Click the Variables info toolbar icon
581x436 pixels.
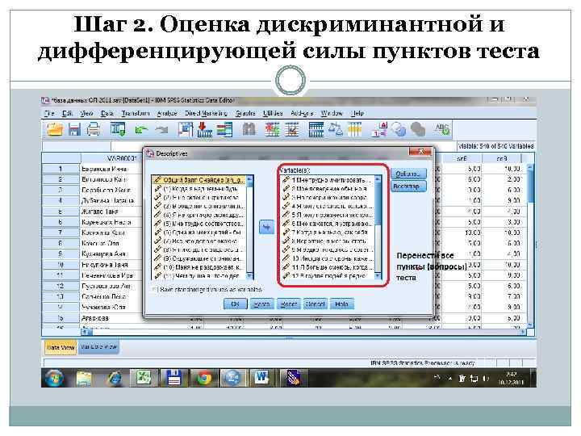pos(224,130)
